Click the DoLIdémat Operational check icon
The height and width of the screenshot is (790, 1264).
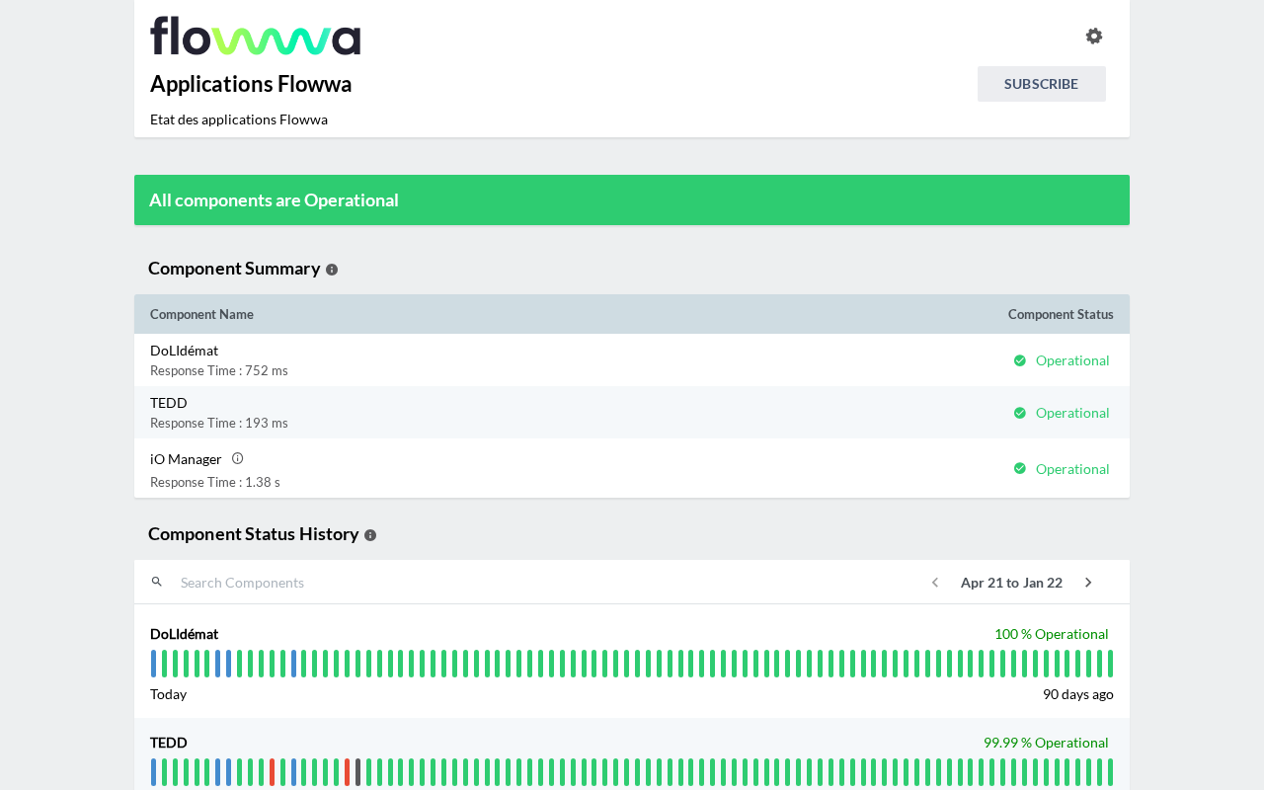point(1020,360)
